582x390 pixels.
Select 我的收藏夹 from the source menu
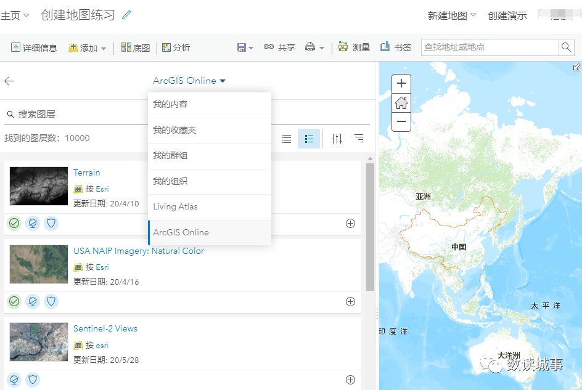(210, 130)
